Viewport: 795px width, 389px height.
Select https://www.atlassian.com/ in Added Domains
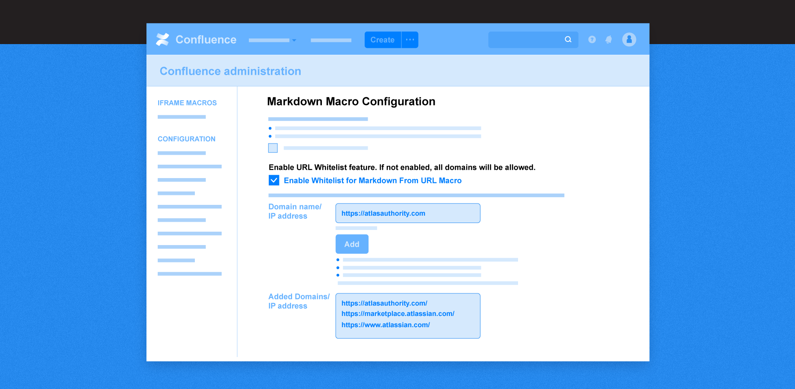[386, 325]
